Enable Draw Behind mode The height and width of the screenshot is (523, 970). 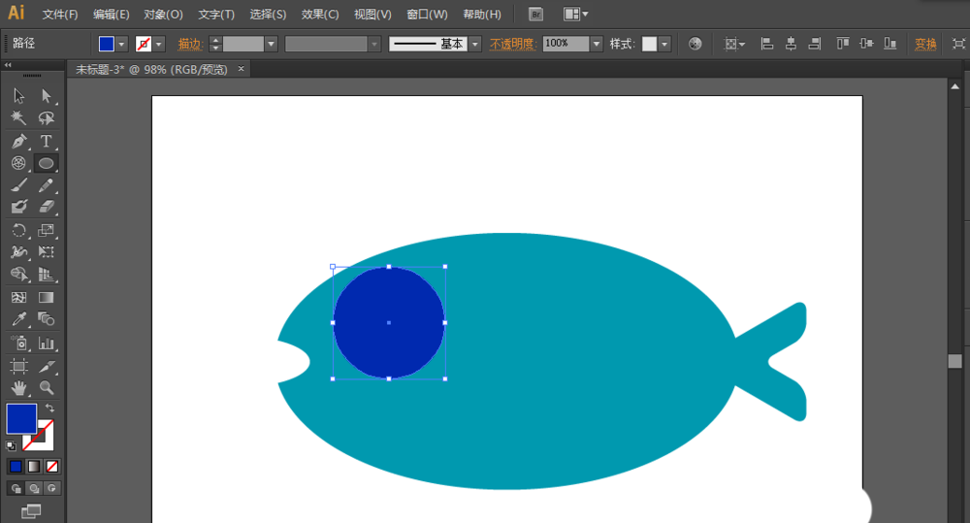[34, 488]
